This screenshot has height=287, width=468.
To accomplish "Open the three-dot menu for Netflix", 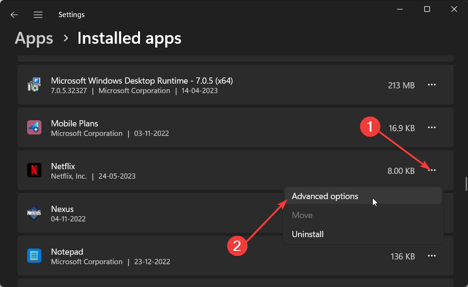I will click(x=432, y=170).
